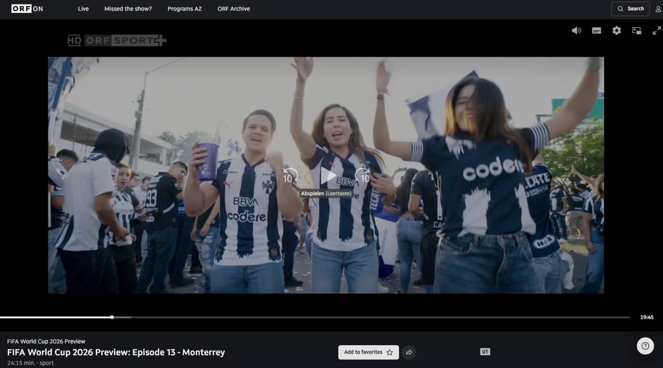Viewport: 663px width, 368px height.
Task: Click the star icon on Add to favorites
Action: pyautogui.click(x=389, y=352)
